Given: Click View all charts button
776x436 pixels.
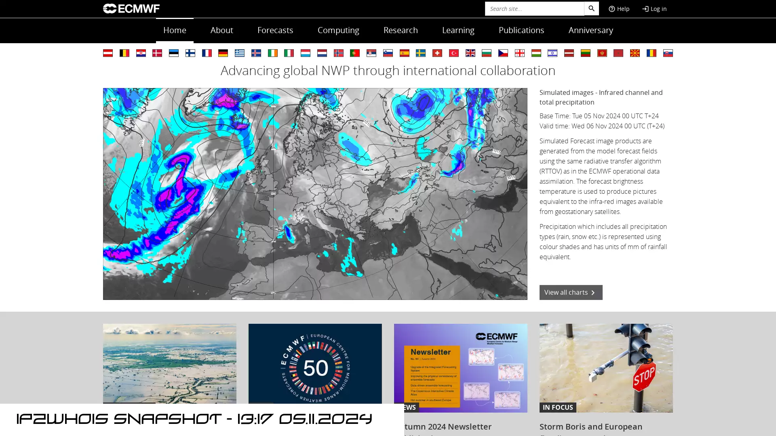Looking at the screenshot, I should pyautogui.click(x=571, y=292).
